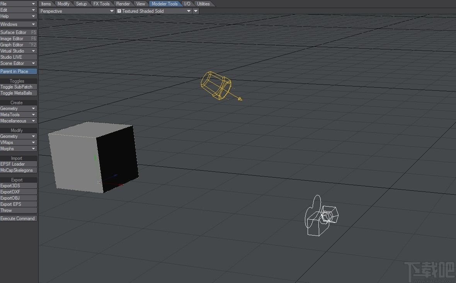Click the T texture display icon
Image resolution: width=456 pixels, height=283 pixels.
pyautogui.click(x=120, y=11)
